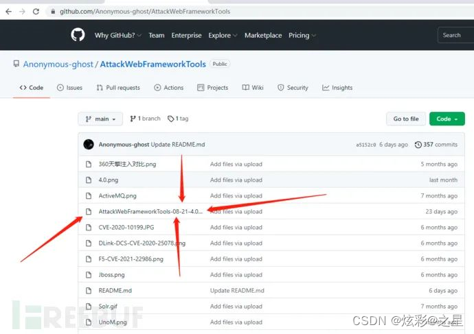Switch to the Actions tab
This screenshot has width=474, height=334.
pyautogui.click(x=169, y=88)
